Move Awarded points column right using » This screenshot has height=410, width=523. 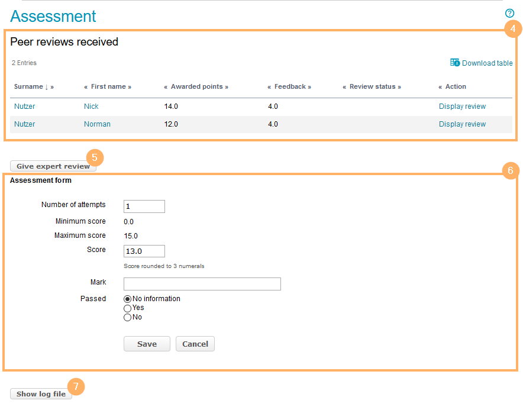[x=226, y=87]
